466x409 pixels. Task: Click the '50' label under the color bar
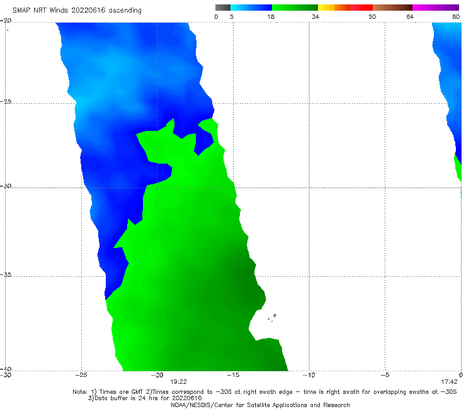pos(372,17)
